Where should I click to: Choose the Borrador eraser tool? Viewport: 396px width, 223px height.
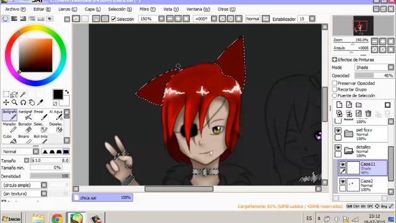pos(25,128)
